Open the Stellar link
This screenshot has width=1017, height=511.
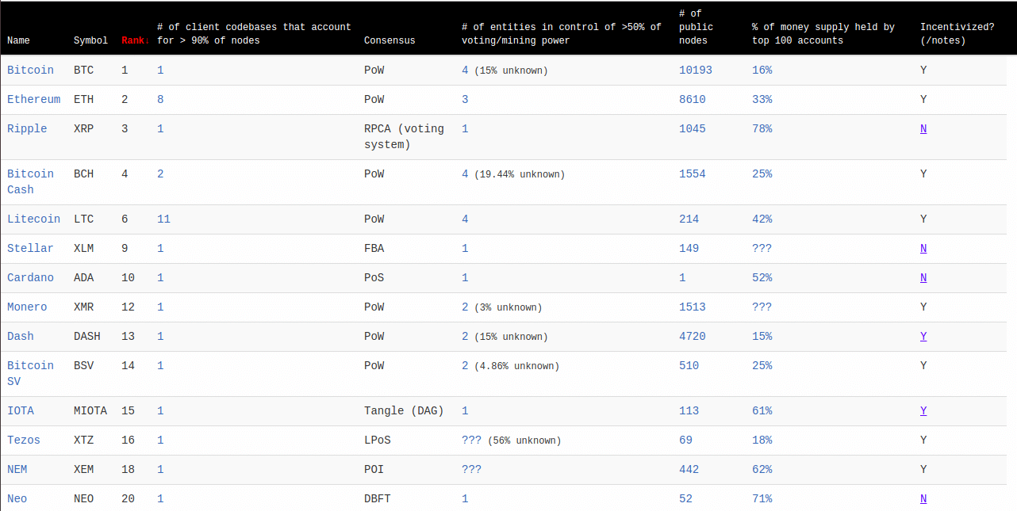pyautogui.click(x=30, y=248)
